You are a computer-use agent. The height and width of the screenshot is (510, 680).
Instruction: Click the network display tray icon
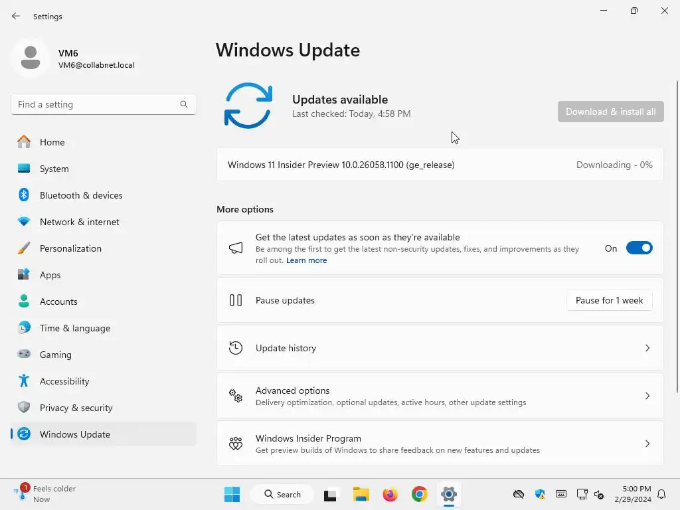[x=582, y=494]
